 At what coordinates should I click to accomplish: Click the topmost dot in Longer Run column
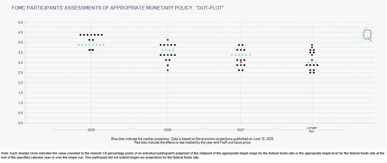coord(312,45)
